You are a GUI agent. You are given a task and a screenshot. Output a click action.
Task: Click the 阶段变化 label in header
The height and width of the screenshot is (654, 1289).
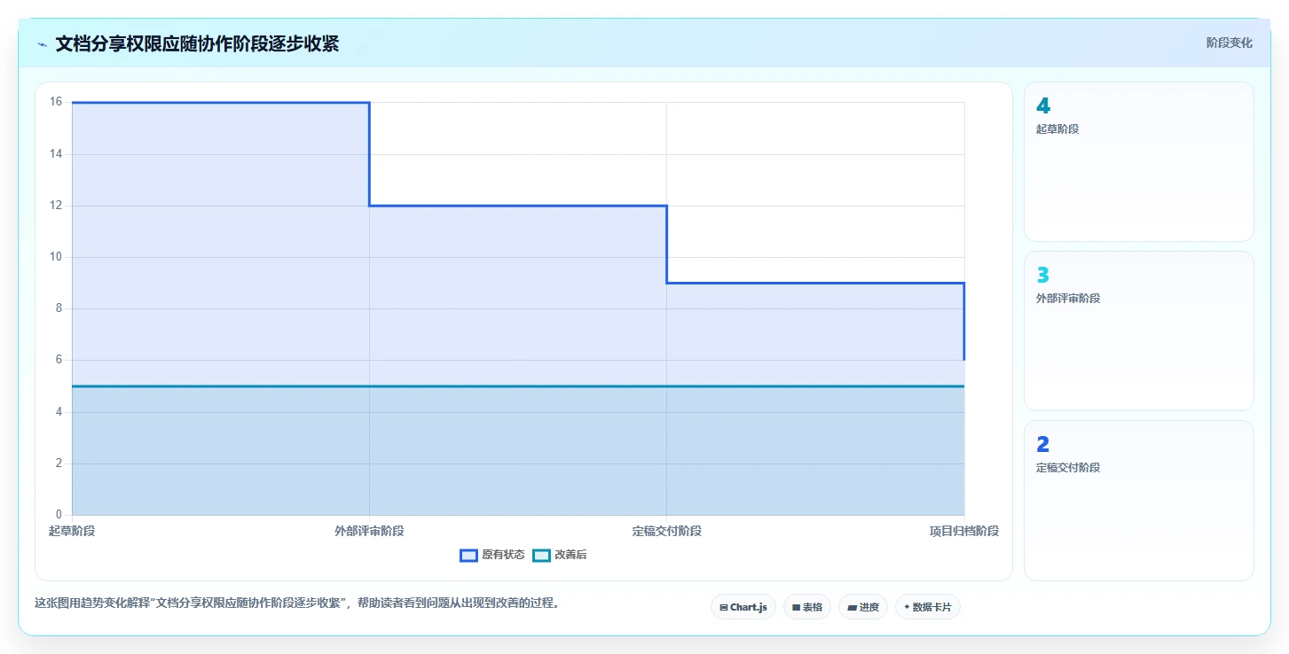click(1230, 43)
